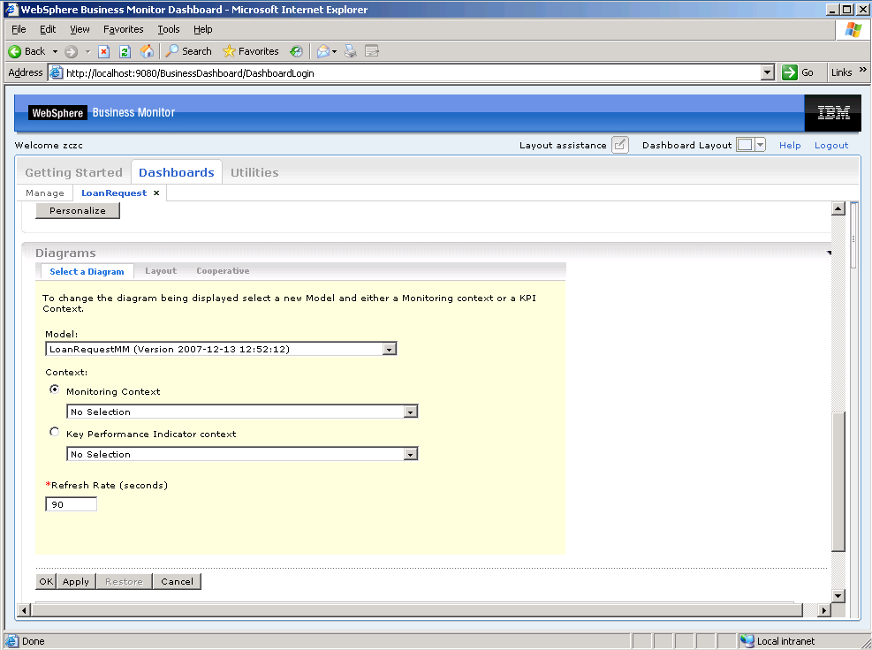Click the Apply button
Screen dimensions: 872x650
[76, 582]
